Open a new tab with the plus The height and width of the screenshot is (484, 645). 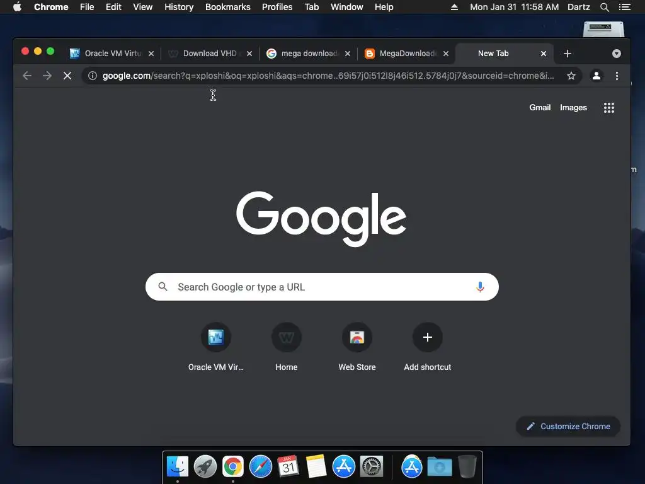[x=568, y=54]
